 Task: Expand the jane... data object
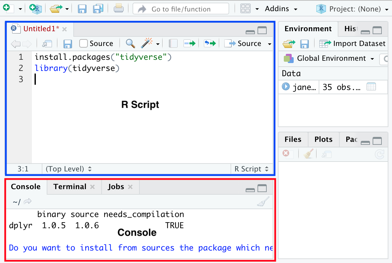(285, 87)
